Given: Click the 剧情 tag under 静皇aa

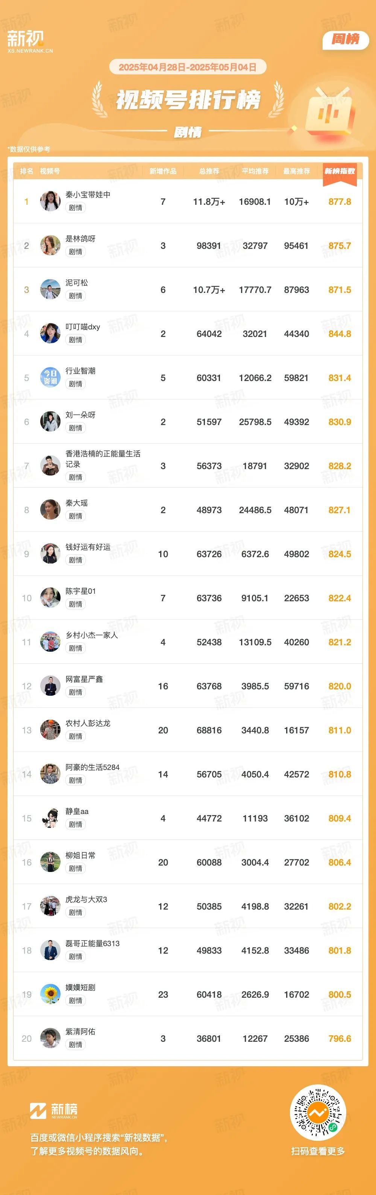Looking at the screenshot, I should (76, 825).
